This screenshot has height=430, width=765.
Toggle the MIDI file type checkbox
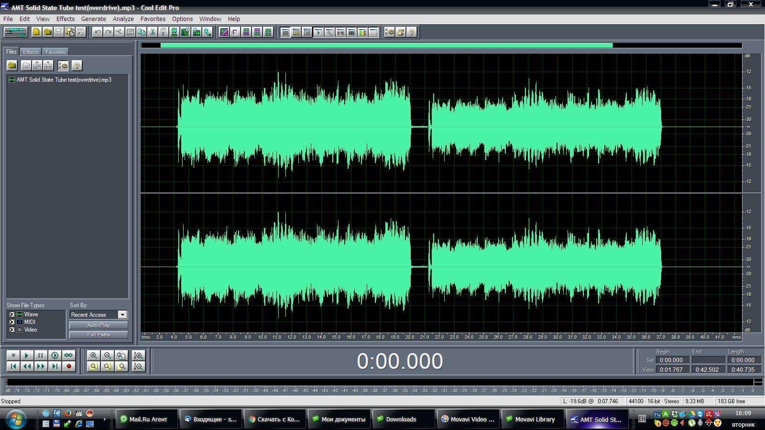click(x=12, y=322)
